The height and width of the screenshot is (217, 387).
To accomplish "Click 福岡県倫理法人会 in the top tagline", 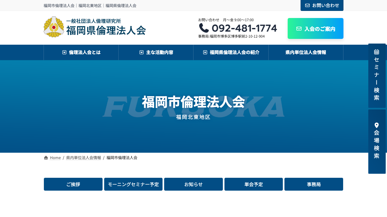I will pos(121,5).
